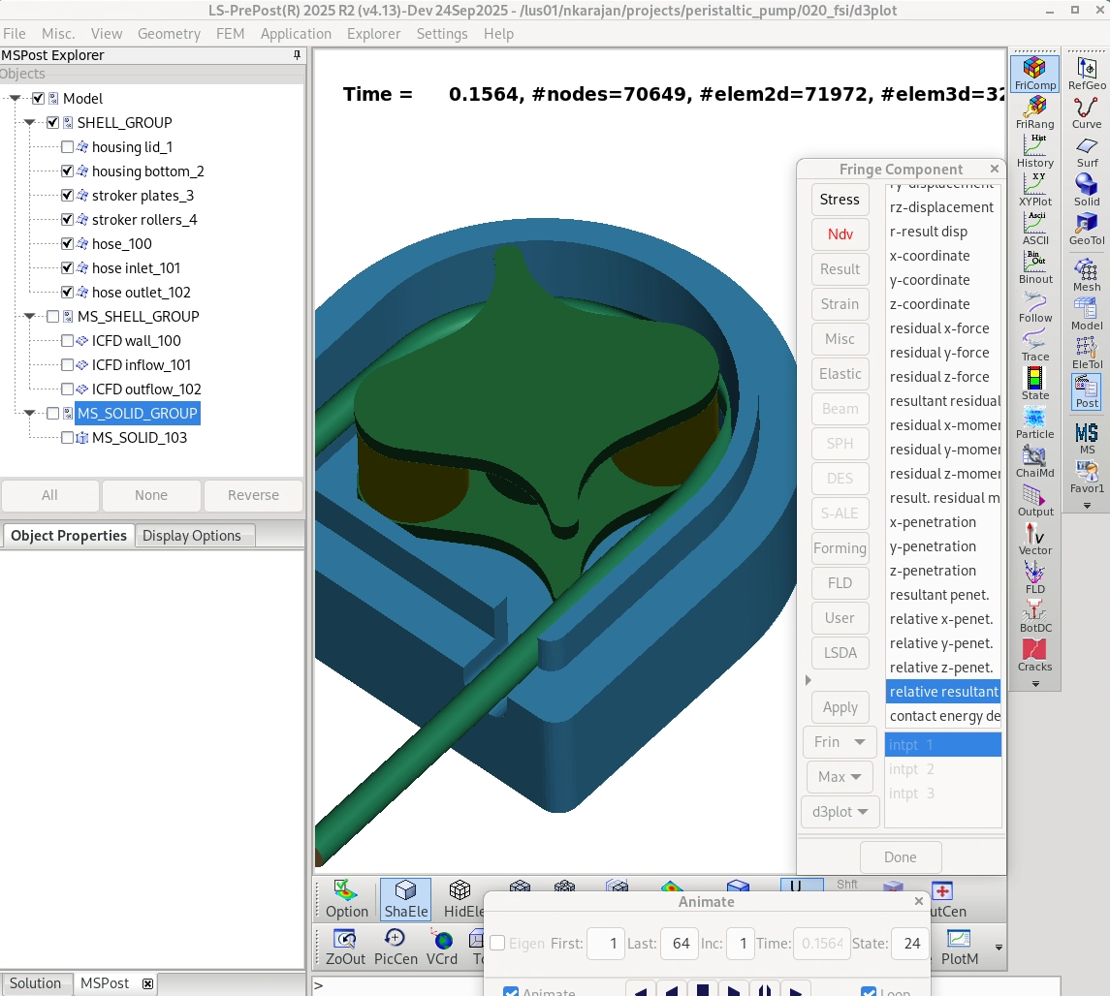The image size is (1110, 996).
Task: Check the MS_SOLID_103 checkbox
Action: pyautogui.click(x=67, y=438)
